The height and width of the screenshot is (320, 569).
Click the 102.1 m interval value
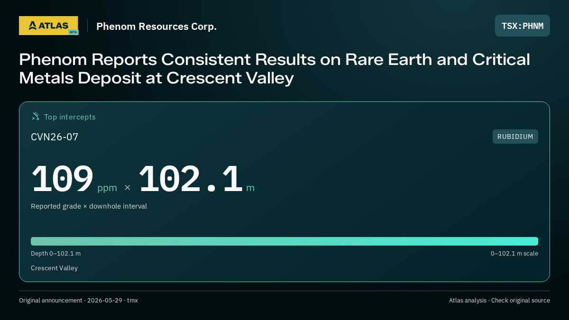coord(196,179)
